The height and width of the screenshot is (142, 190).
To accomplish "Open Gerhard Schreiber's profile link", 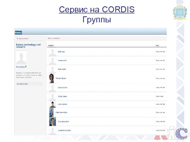I will point(64,130).
